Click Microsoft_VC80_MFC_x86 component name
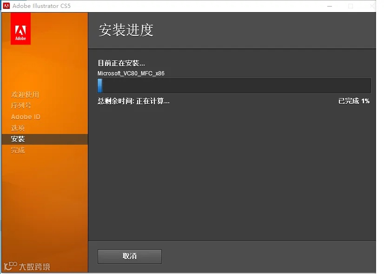This screenshot has width=384, height=274. [x=131, y=74]
